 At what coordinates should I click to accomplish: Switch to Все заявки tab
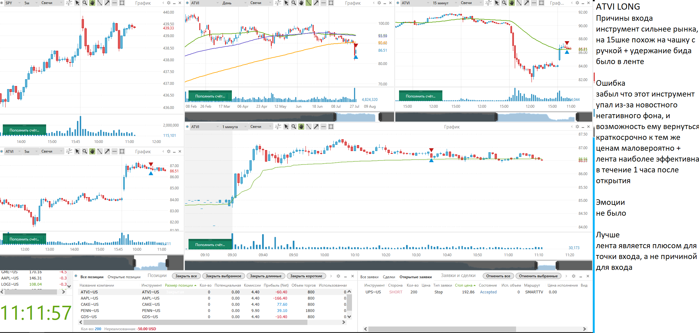[x=369, y=277]
